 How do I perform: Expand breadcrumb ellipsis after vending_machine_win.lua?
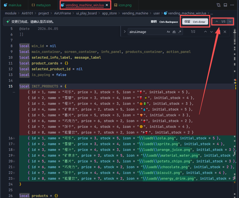pyautogui.click(x=212, y=13)
